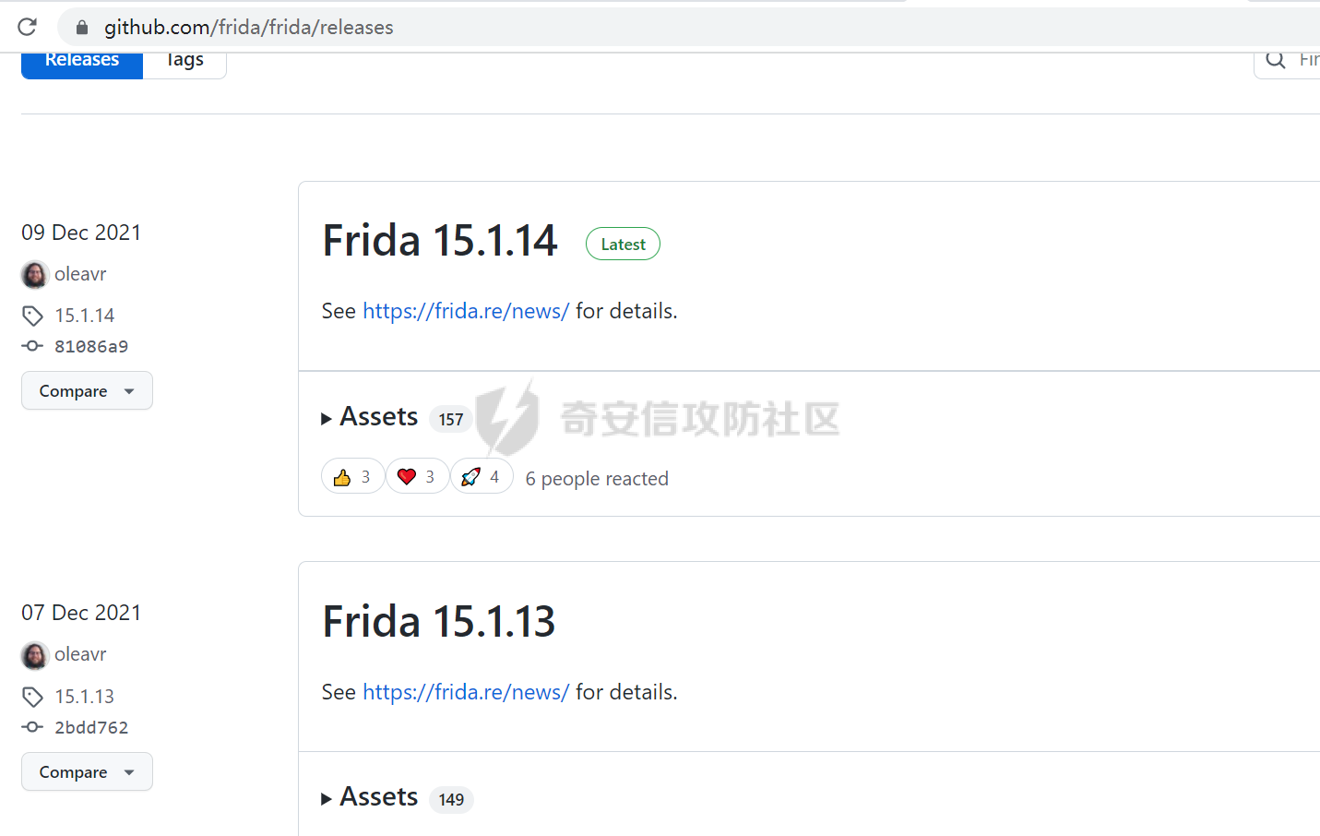This screenshot has width=1320, height=836.
Task: Click commit icon beside 2bdd762
Action: (x=32, y=727)
